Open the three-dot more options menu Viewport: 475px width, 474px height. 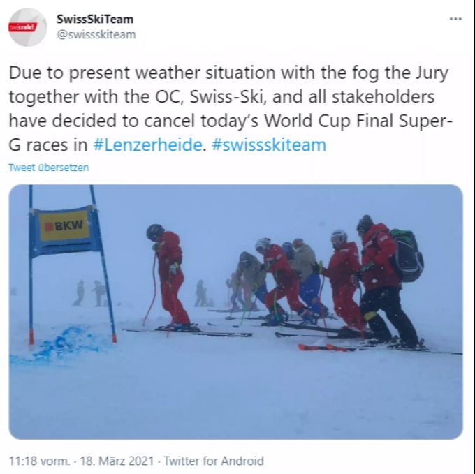pyautogui.click(x=455, y=19)
